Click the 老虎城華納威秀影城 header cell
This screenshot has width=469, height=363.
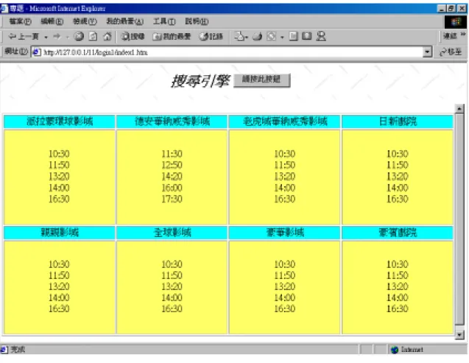click(x=285, y=121)
